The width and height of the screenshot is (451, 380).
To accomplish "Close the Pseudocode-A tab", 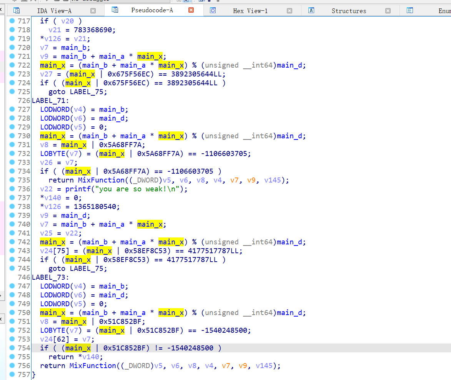I will (191, 10).
